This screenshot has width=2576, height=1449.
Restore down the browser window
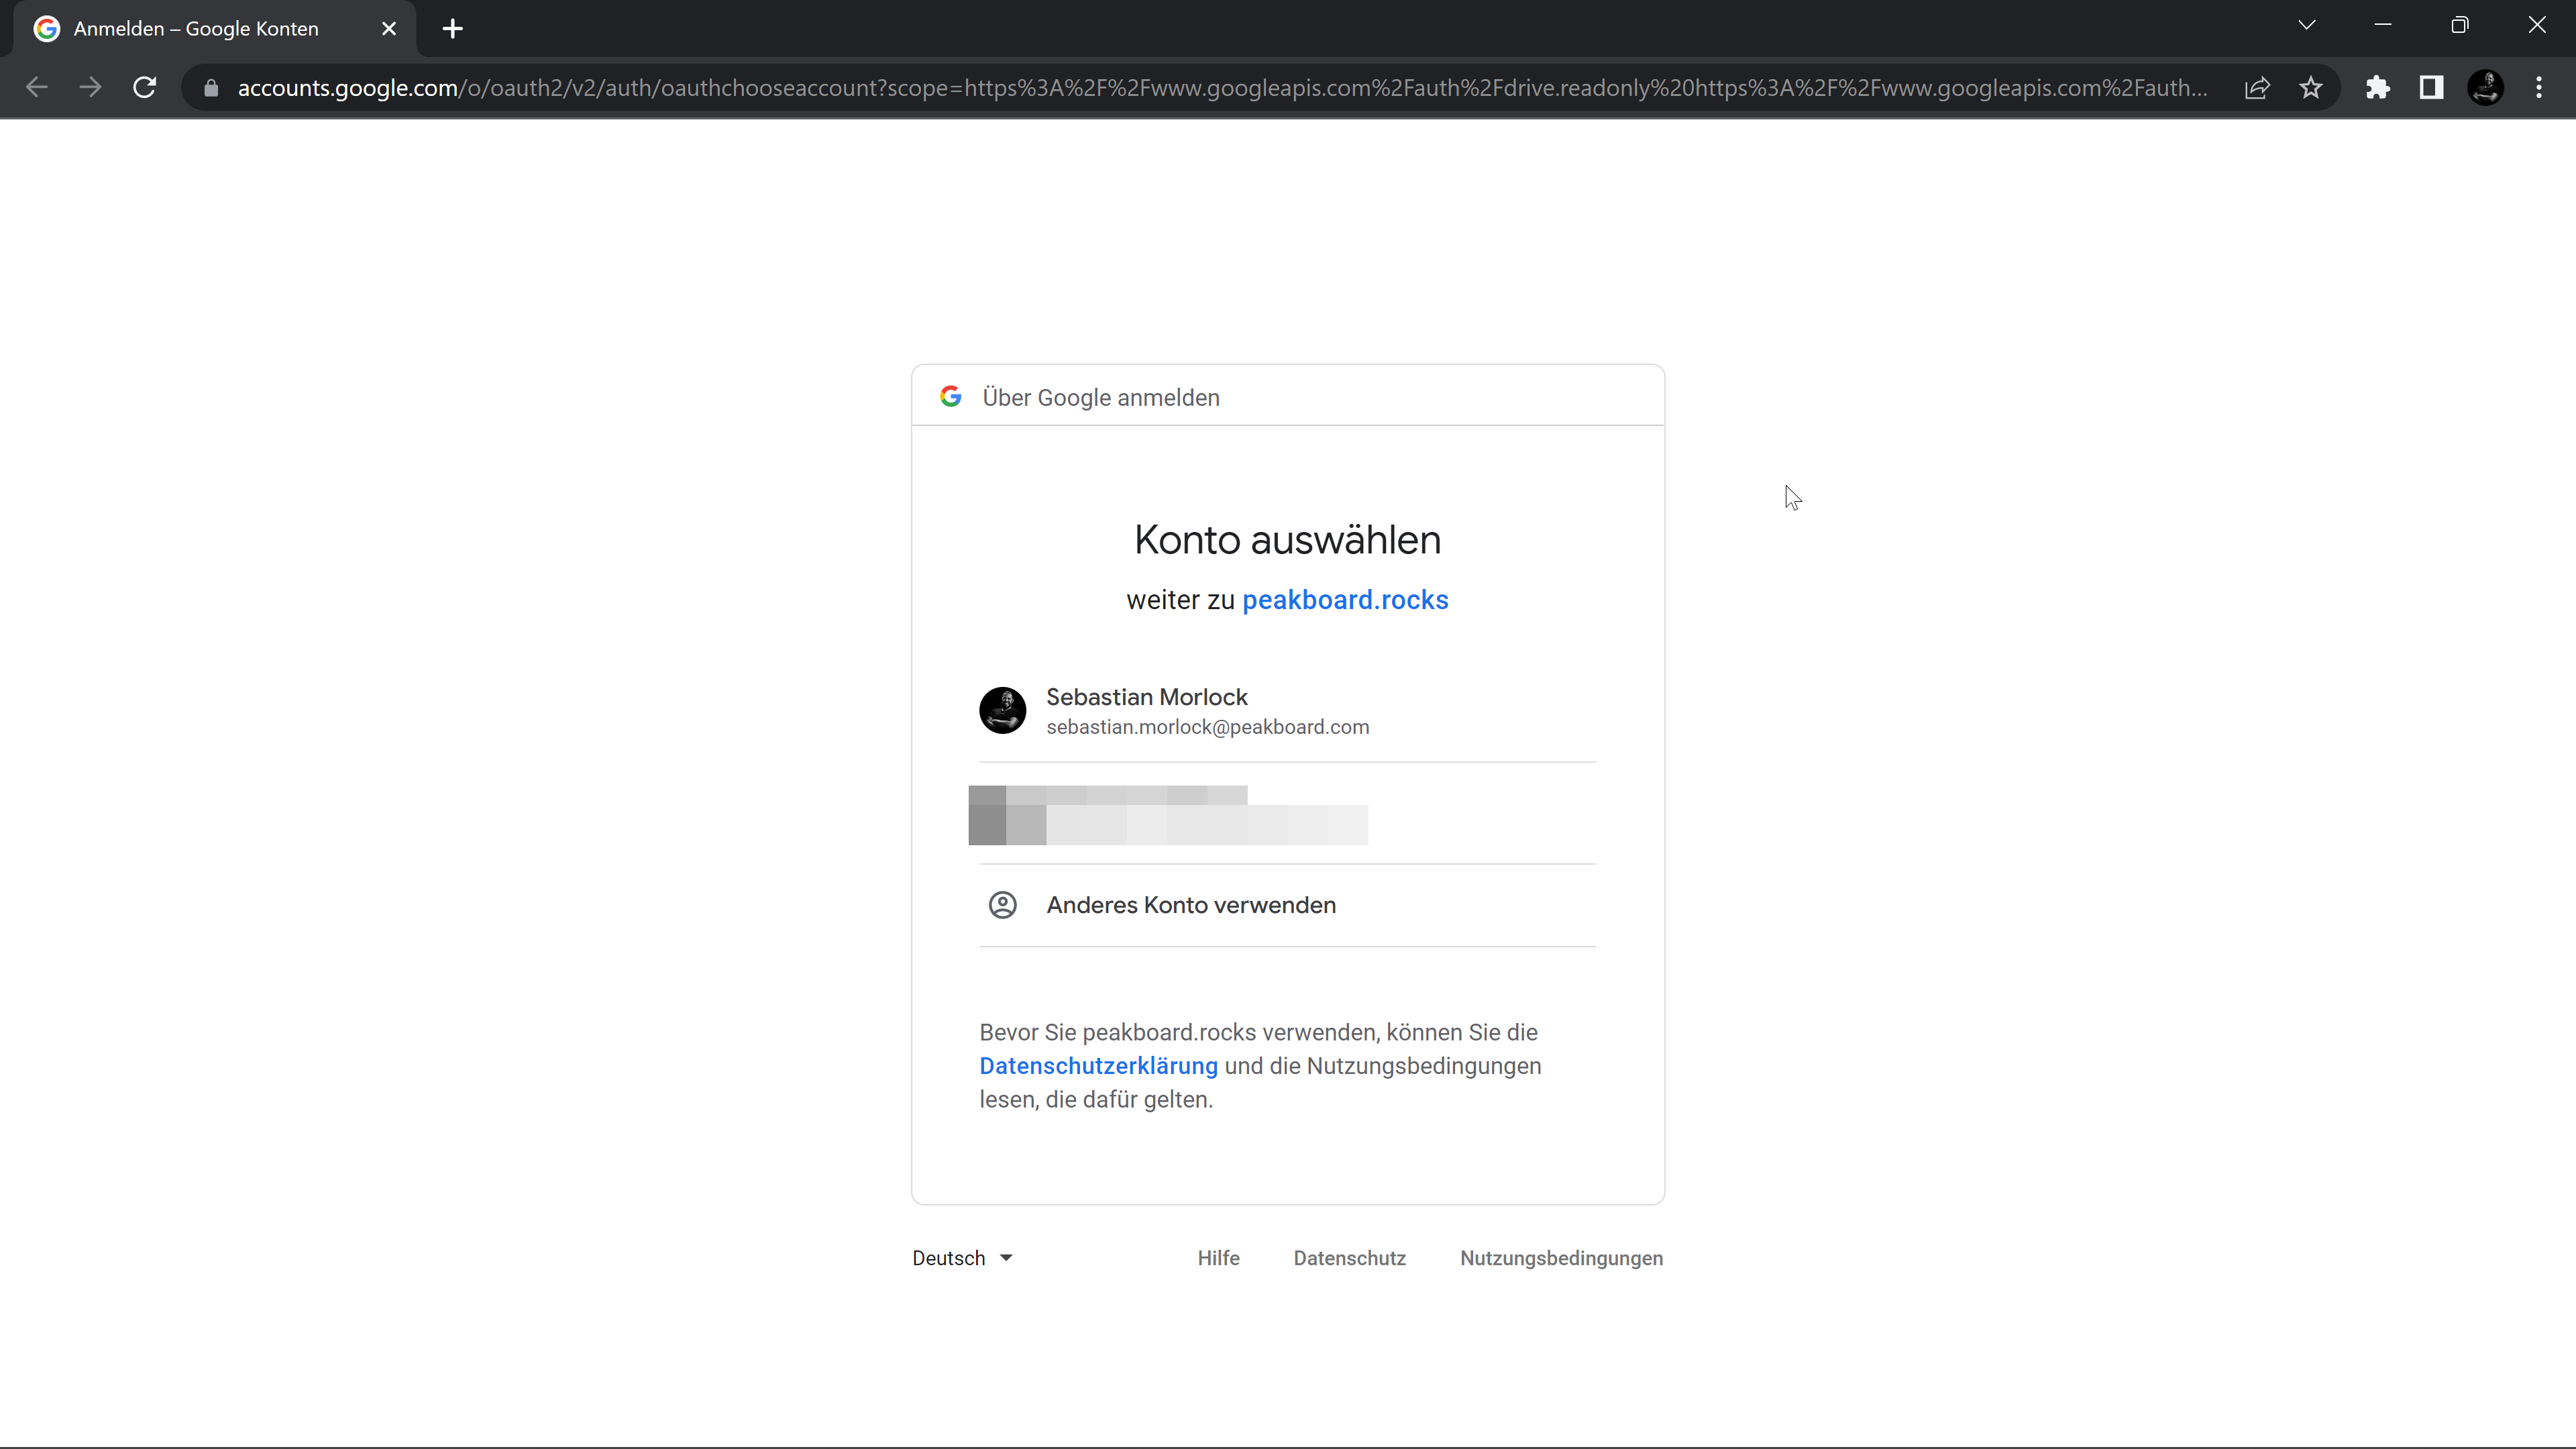tap(2460, 25)
